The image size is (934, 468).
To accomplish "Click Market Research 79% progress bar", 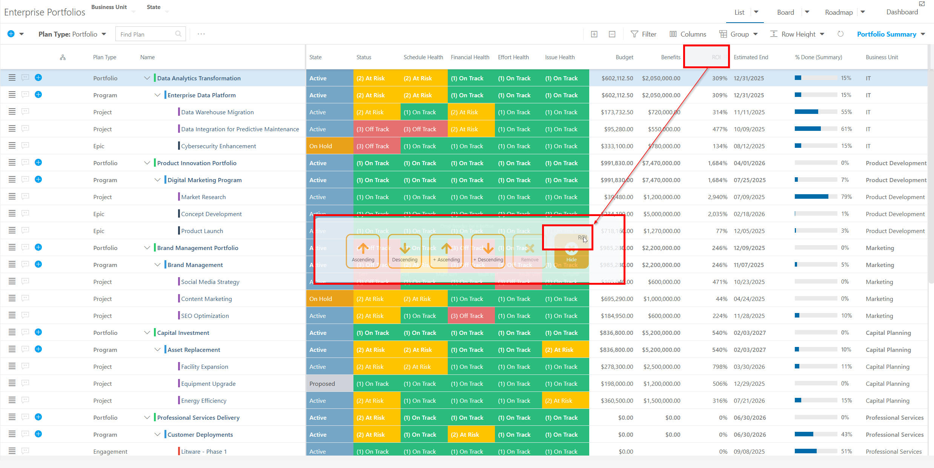I will pos(816,196).
